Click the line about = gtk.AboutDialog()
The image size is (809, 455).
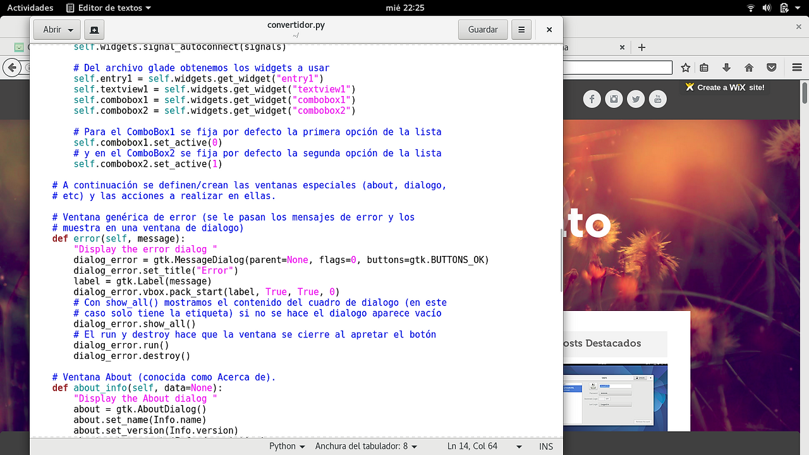[x=140, y=409]
